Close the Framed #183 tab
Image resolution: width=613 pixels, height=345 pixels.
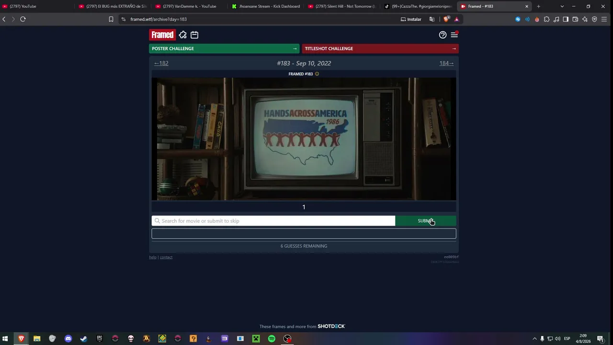point(527,6)
